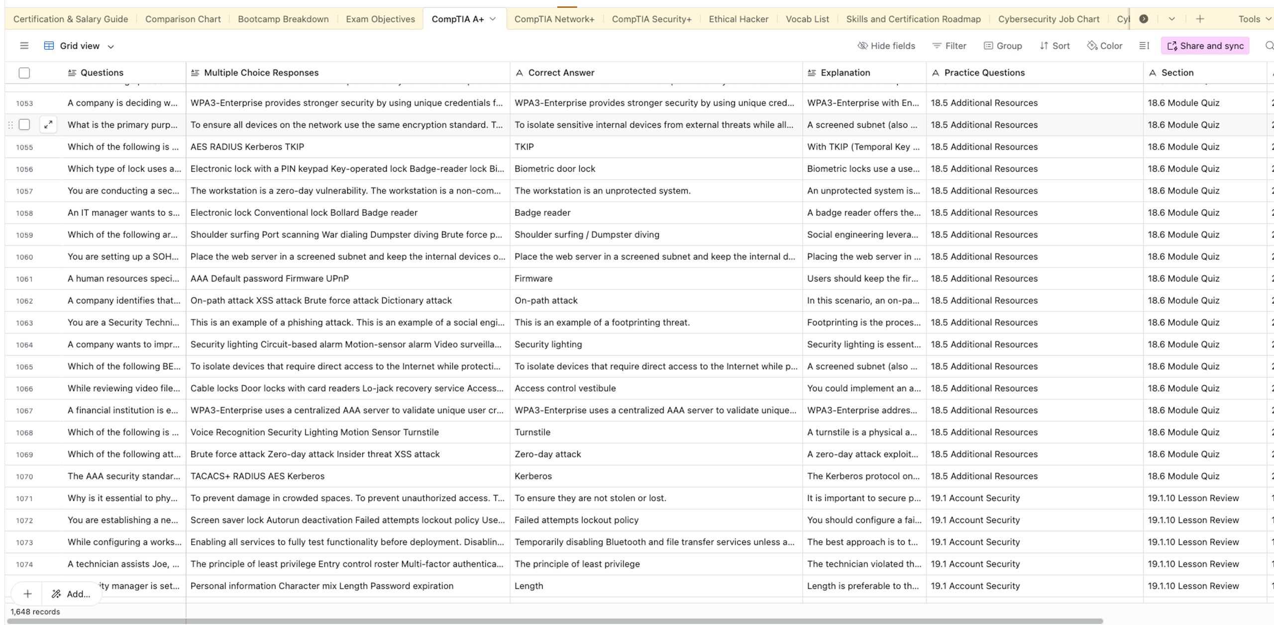Select the Cybersecurity Job Chart tab
This screenshot has height=625, width=1274.
(x=1049, y=19)
